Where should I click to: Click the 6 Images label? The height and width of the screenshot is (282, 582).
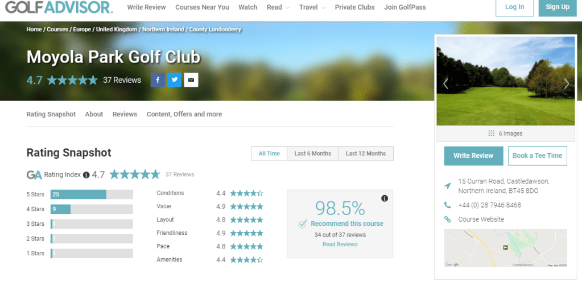tap(510, 133)
